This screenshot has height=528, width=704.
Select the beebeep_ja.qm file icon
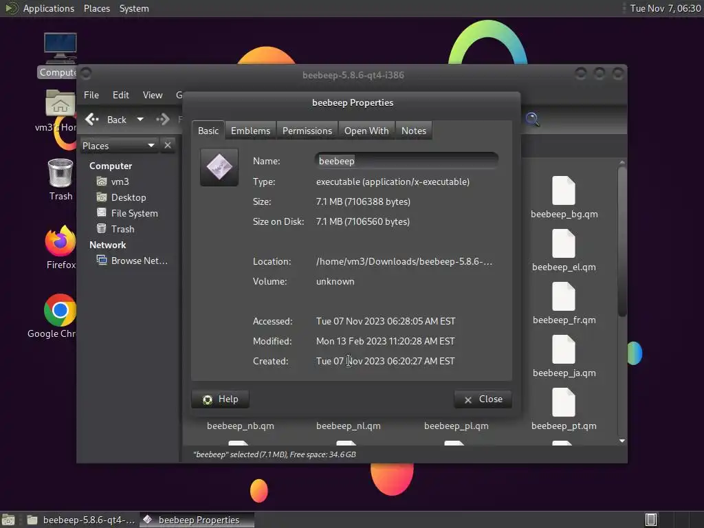[x=564, y=349]
